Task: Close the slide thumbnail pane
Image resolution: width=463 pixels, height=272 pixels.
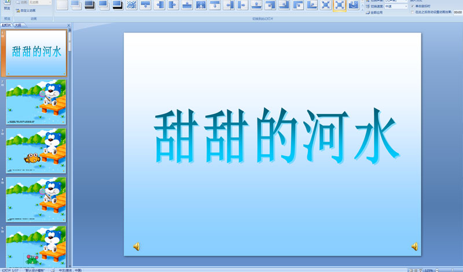Action: click(69, 25)
